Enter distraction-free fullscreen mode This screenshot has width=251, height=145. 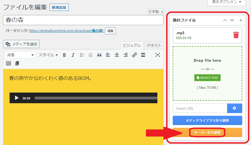pyautogui.click(x=158, y=55)
